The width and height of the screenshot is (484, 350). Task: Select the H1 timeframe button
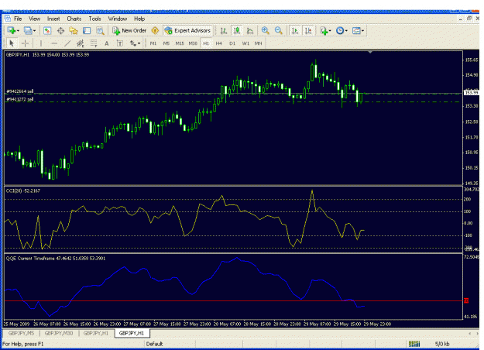206,43
